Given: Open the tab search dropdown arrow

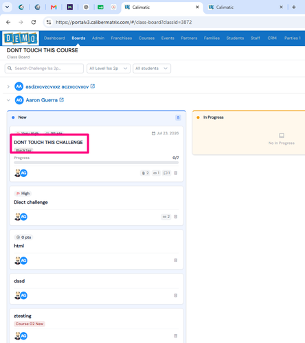Looking at the screenshot, I should [x=7, y=7].
